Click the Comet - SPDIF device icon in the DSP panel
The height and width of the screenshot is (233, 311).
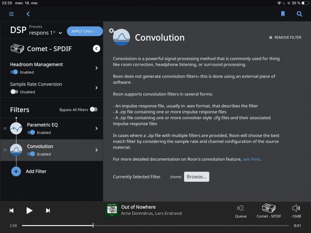(17, 48)
